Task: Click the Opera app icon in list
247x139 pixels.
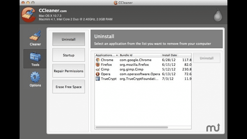Action: point(98,74)
